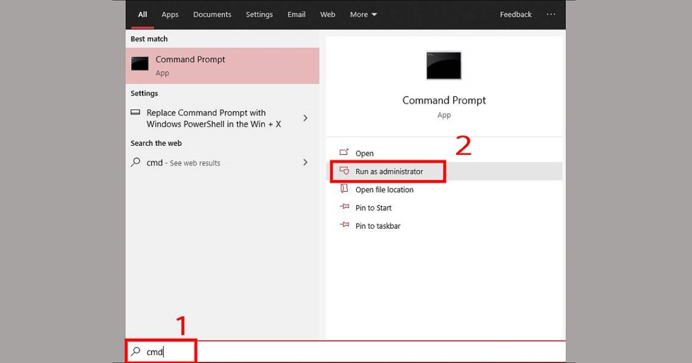The height and width of the screenshot is (363, 692).
Task: Click the settings icon beside Replace Command Prompt
Action: click(x=136, y=113)
